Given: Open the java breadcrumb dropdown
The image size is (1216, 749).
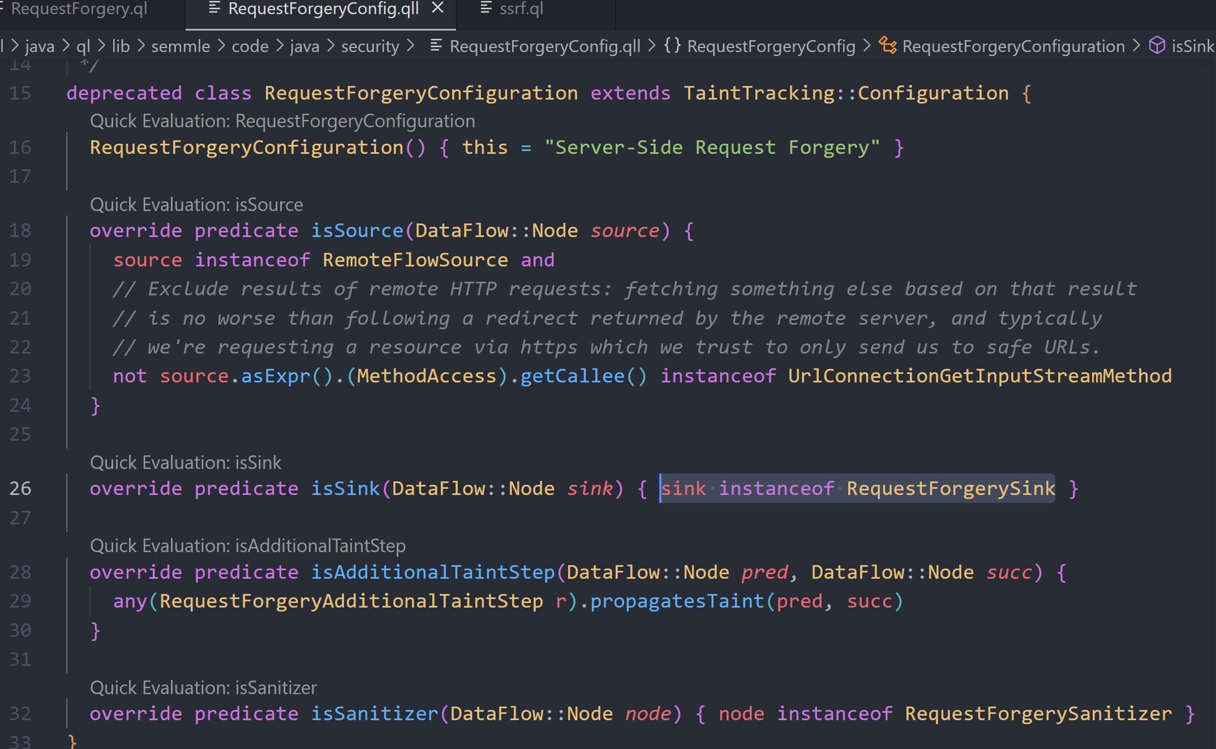Looking at the screenshot, I should click(x=38, y=46).
